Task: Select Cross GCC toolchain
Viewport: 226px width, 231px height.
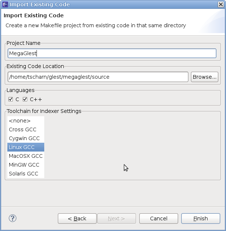Action: pos(26,129)
